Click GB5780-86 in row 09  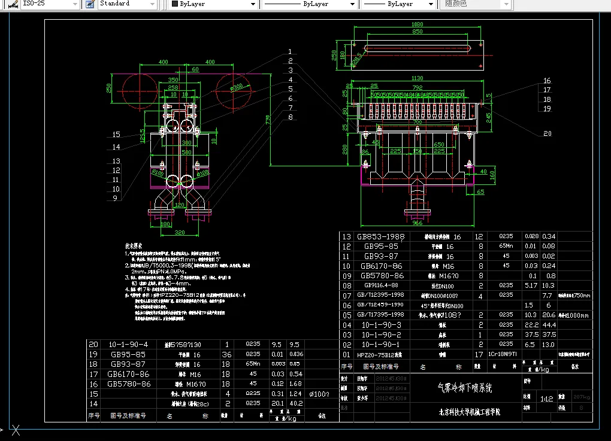pyautogui.click(x=381, y=276)
